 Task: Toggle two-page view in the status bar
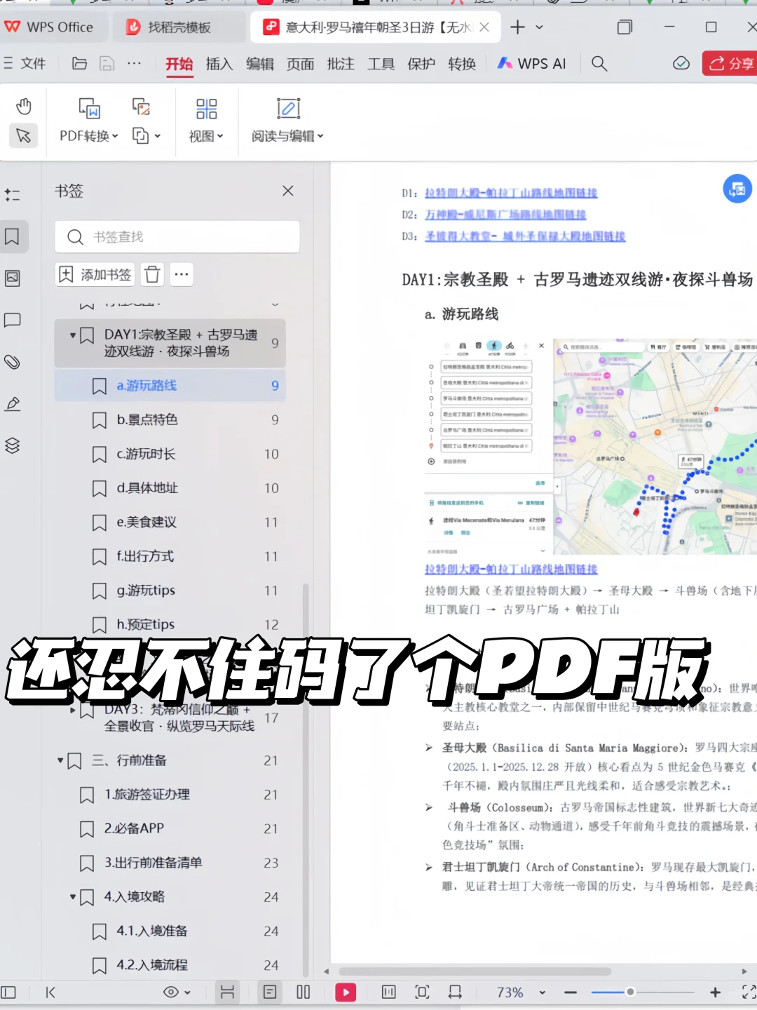pos(304,992)
